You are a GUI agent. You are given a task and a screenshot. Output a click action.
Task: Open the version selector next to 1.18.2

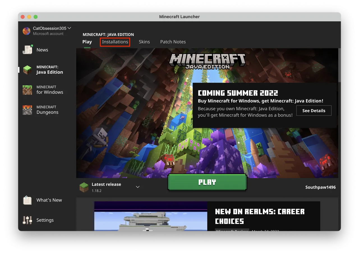click(137, 186)
